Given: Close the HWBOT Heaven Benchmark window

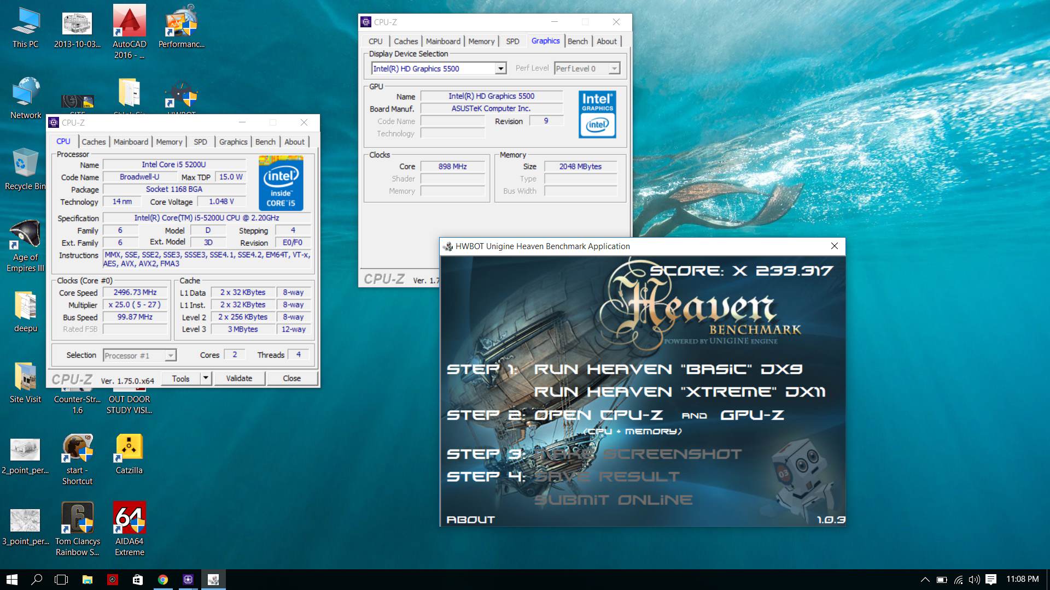Looking at the screenshot, I should point(834,246).
